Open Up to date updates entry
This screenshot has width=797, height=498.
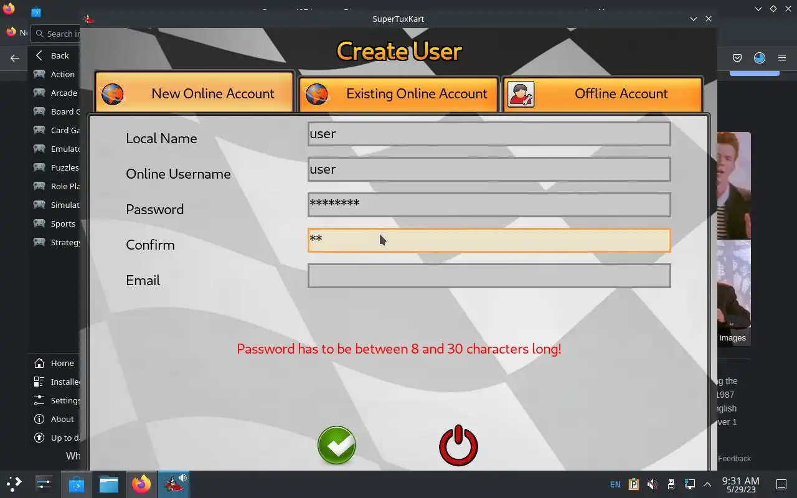pyautogui.click(x=55, y=438)
